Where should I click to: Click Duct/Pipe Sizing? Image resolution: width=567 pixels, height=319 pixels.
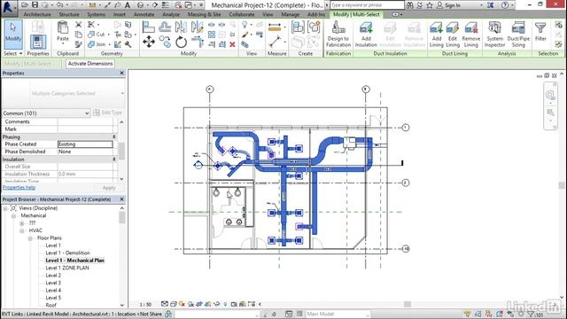coord(518,34)
